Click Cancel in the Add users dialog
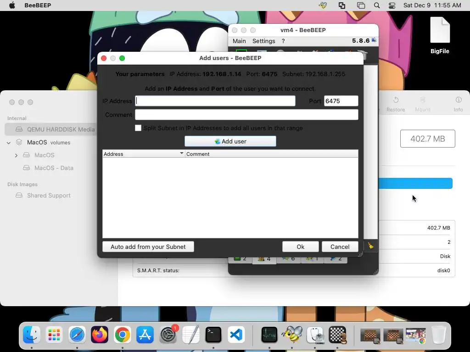Image resolution: width=470 pixels, height=352 pixels. coord(340,247)
